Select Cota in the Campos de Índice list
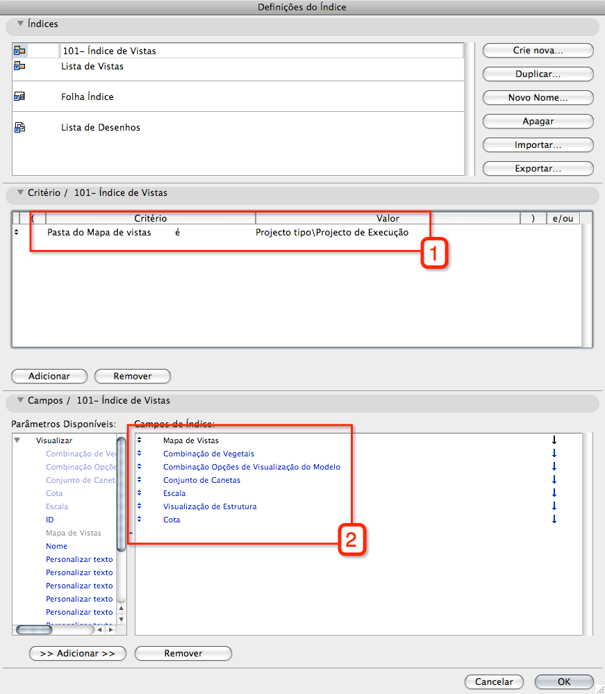This screenshot has height=694, width=605. pos(172,520)
